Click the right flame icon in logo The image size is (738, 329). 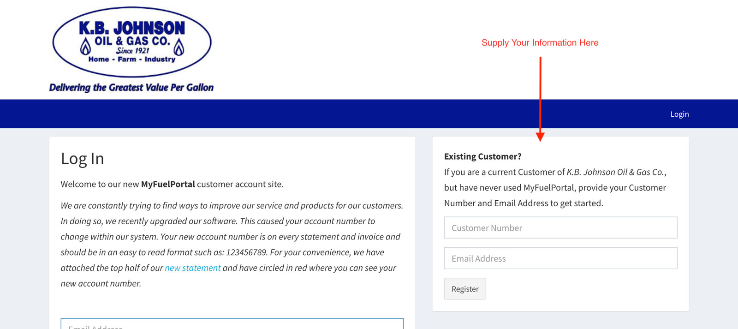[179, 47]
